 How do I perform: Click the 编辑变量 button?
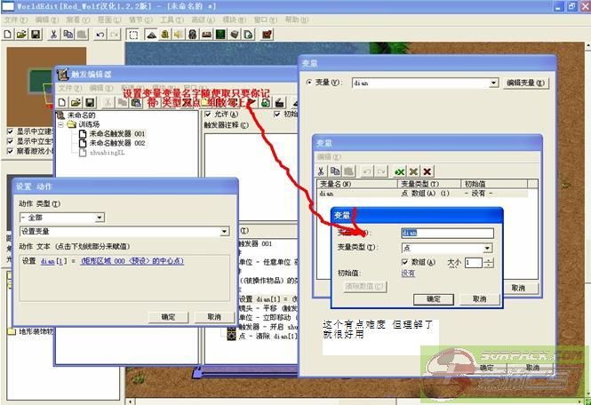(x=526, y=83)
